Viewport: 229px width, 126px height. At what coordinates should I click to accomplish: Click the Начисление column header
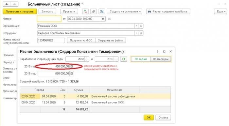pyautogui.click(x=114, y=90)
